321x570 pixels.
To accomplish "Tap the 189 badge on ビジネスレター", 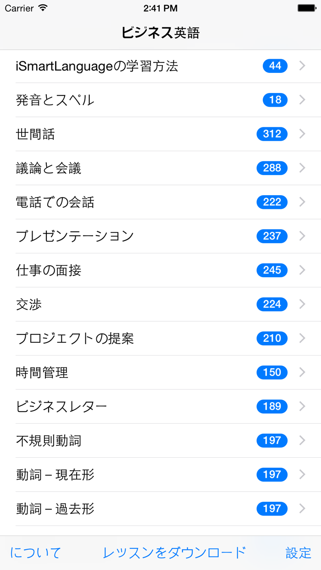I will [271, 406].
